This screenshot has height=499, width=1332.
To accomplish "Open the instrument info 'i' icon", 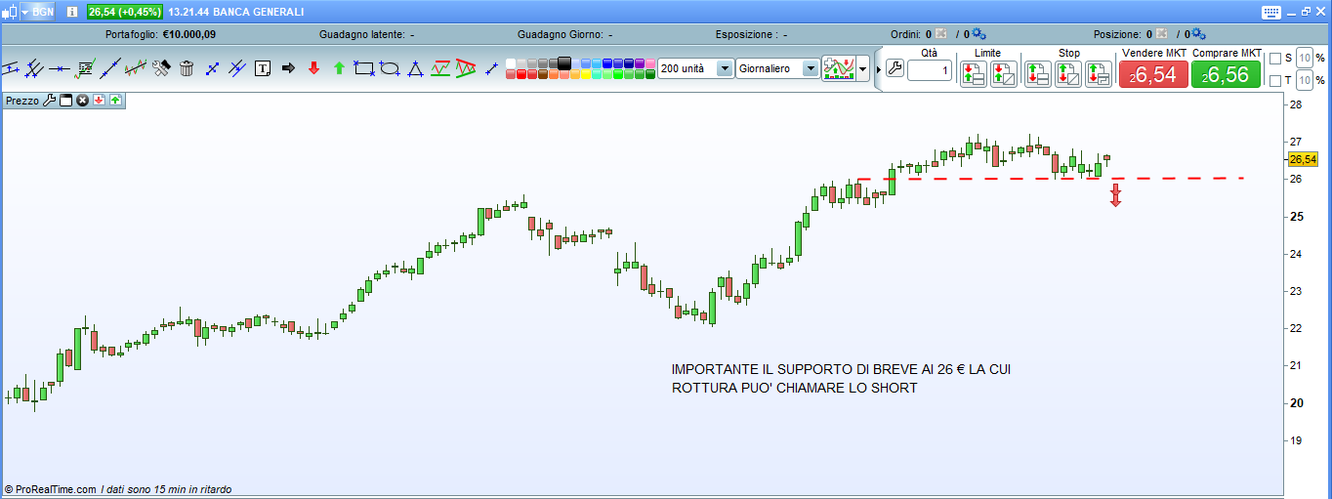I will tap(71, 12).
